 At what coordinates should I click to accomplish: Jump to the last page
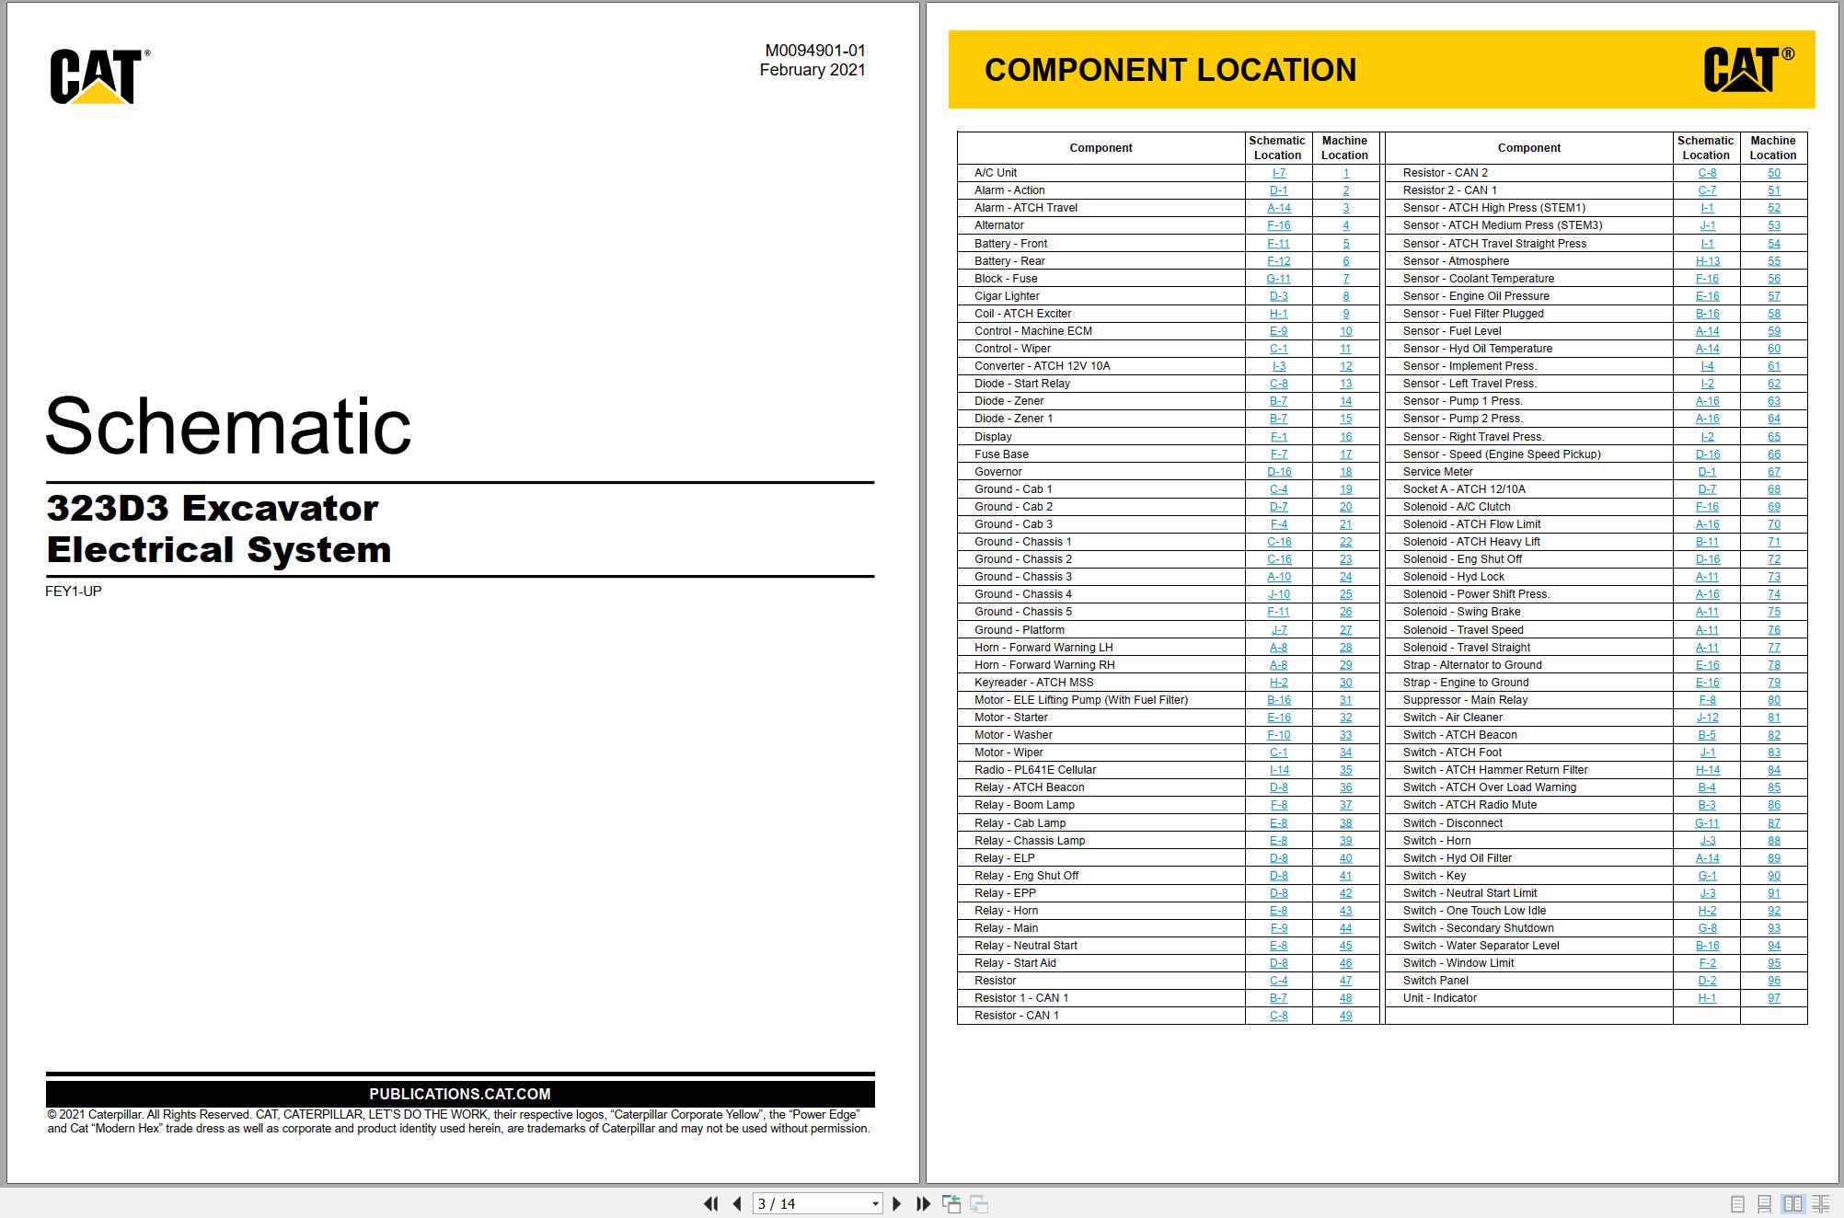click(923, 1203)
